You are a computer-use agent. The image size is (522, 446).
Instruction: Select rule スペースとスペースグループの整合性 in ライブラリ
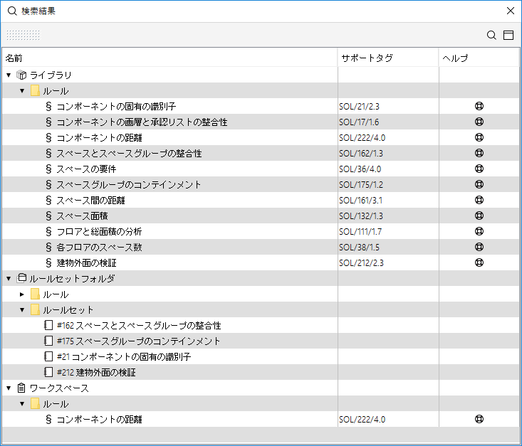point(129,154)
